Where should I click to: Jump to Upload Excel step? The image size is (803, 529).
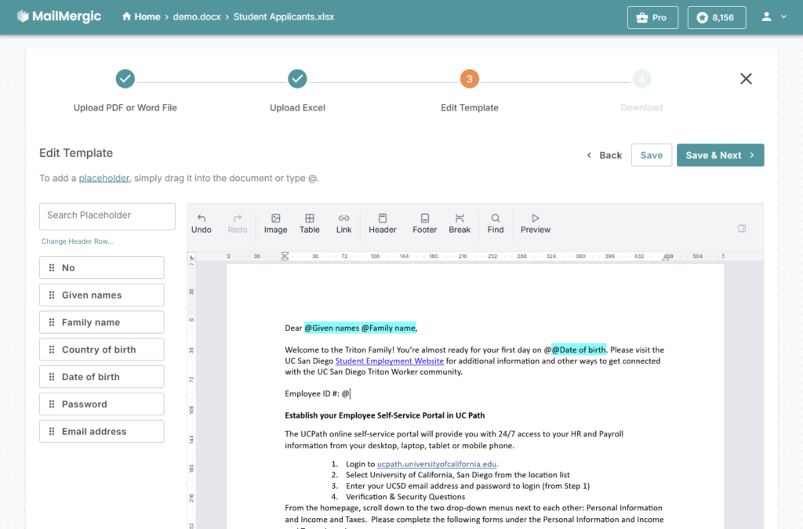(x=297, y=78)
